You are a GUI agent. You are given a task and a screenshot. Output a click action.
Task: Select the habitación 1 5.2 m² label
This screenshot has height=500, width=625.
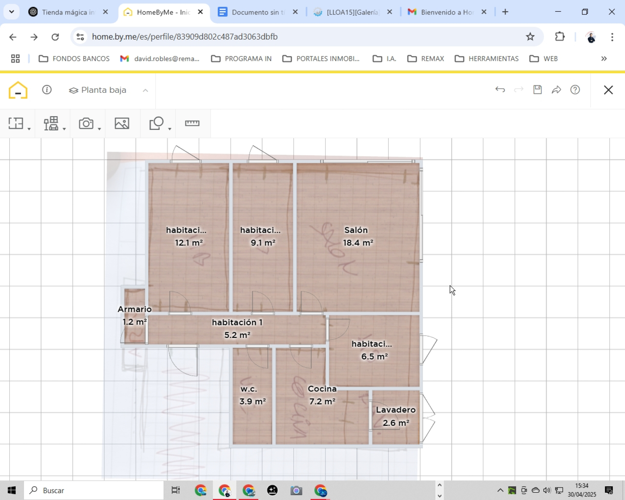[x=237, y=329]
